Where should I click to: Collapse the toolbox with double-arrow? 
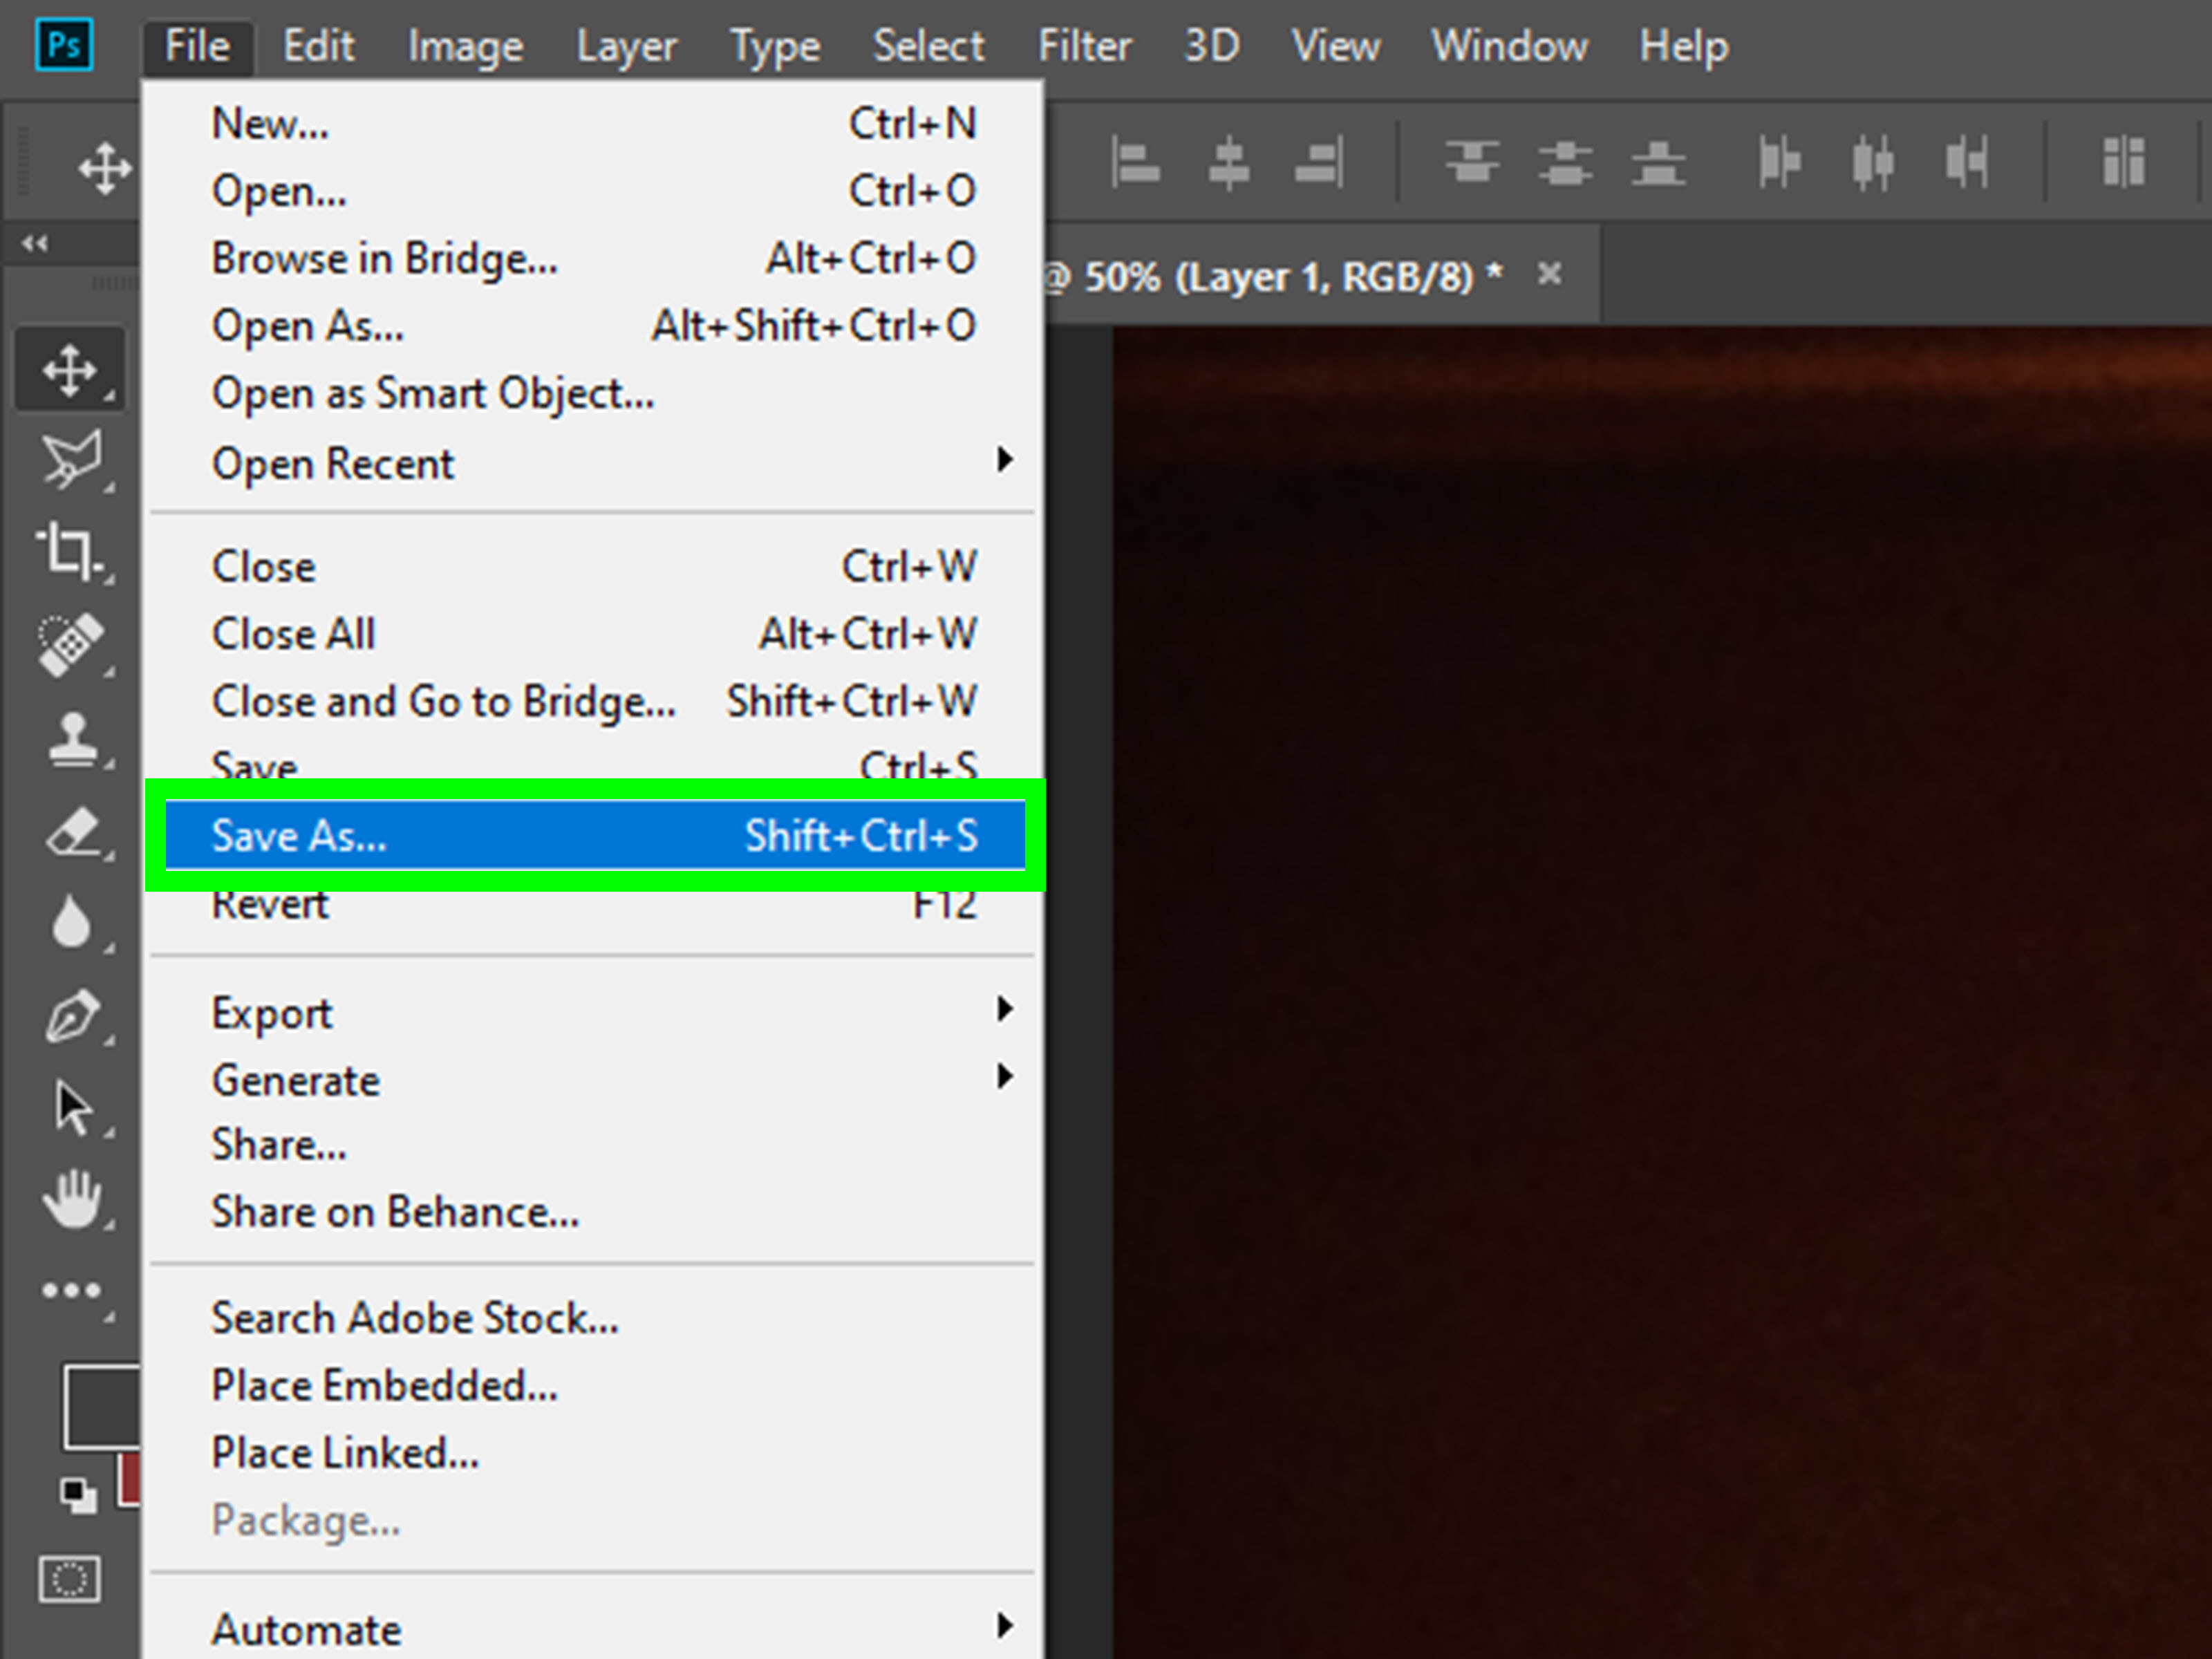point(35,243)
